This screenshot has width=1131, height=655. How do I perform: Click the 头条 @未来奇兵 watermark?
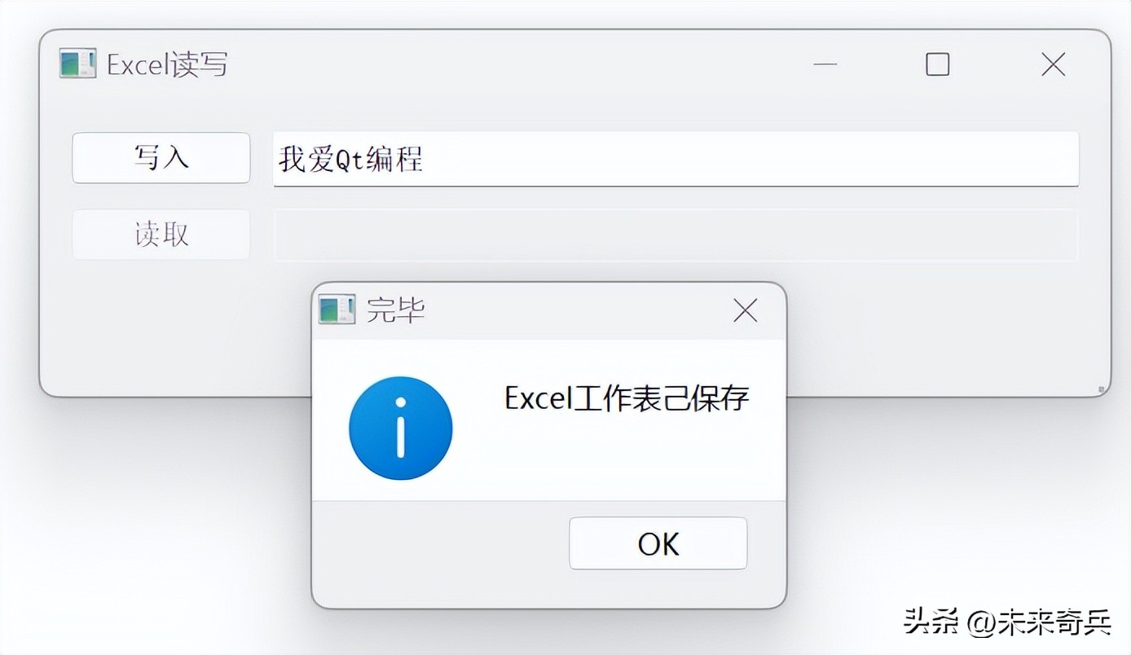tap(1007, 622)
